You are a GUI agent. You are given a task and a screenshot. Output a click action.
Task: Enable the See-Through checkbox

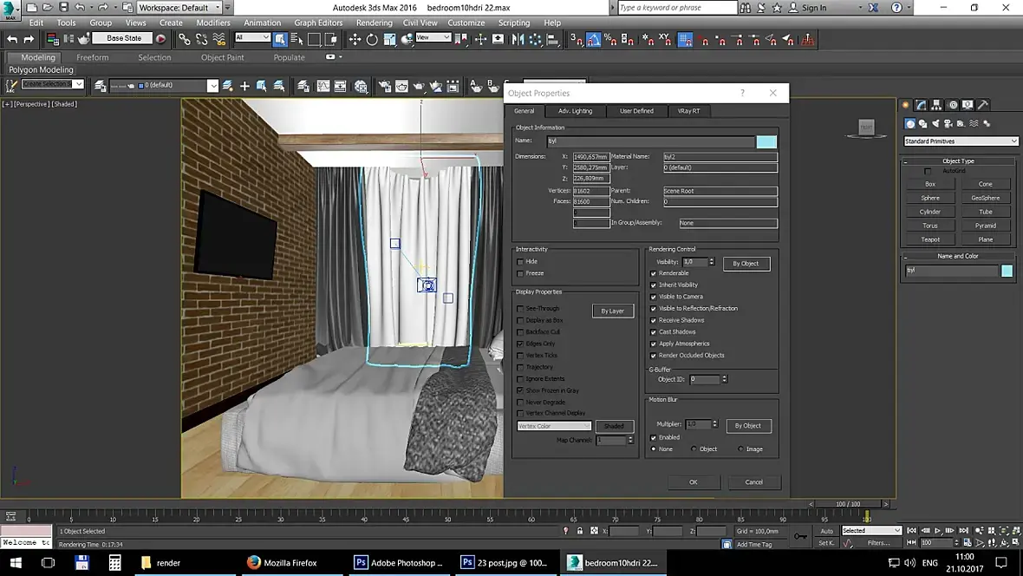coord(520,309)
